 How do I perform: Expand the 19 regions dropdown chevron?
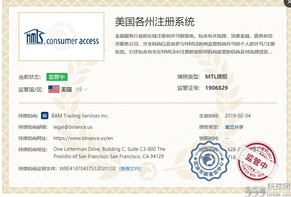click(x=86, y=89)
